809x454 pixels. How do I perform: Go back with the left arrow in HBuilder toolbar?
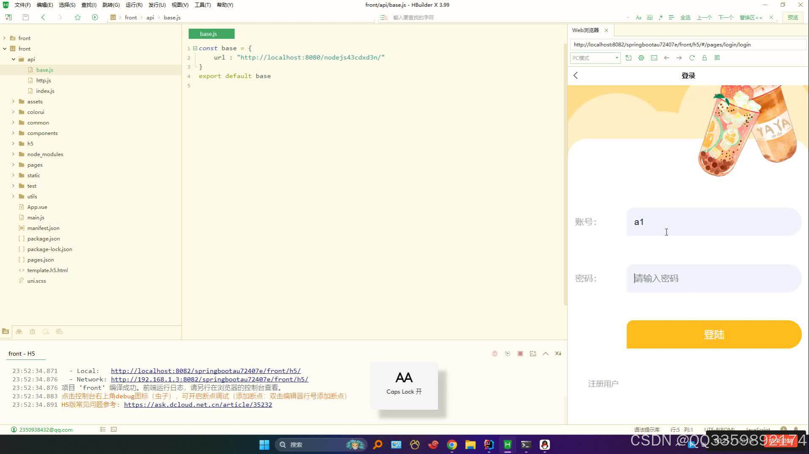point(43,17)
